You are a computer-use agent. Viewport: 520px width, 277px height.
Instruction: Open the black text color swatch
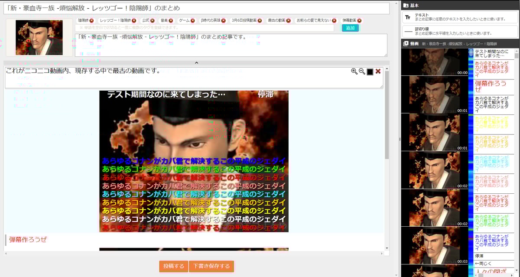pyautogui.click(x=370, y=72)
